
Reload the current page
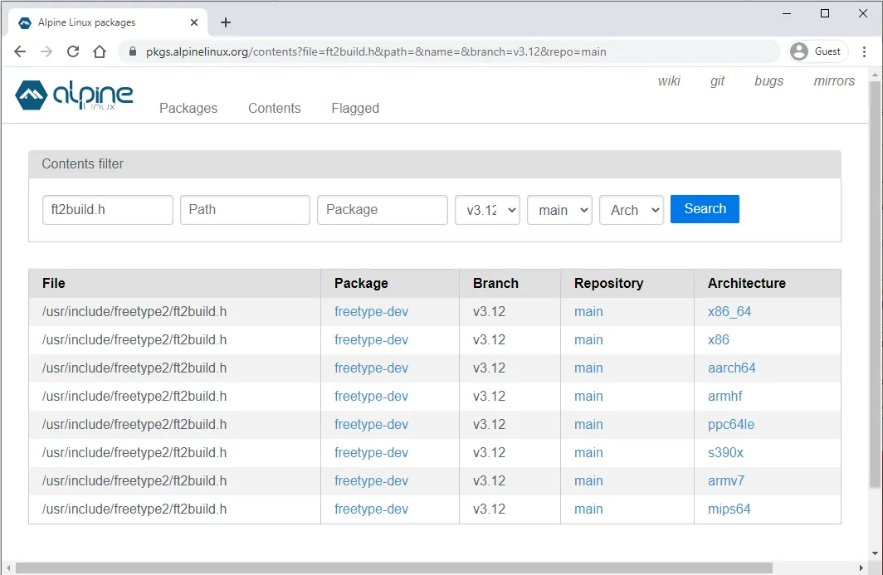[x=73, y=51]
